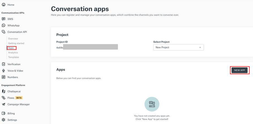
Task: Click the Home globe icon
Action: coord(3,5)
